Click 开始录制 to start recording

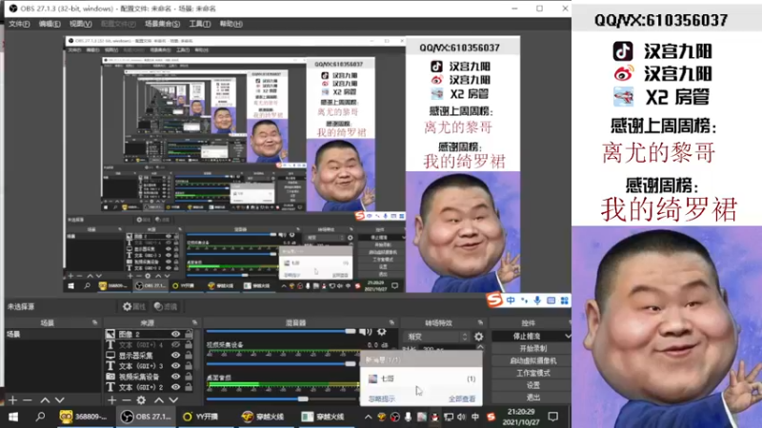[533, 348]
